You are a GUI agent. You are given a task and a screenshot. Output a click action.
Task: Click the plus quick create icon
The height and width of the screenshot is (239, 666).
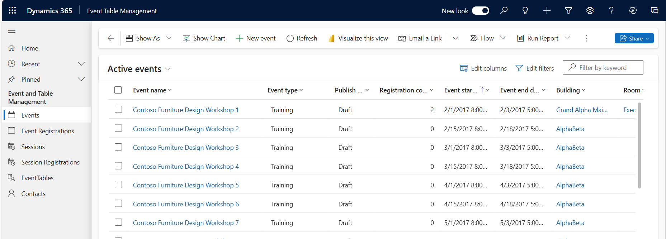click(547, 10)
